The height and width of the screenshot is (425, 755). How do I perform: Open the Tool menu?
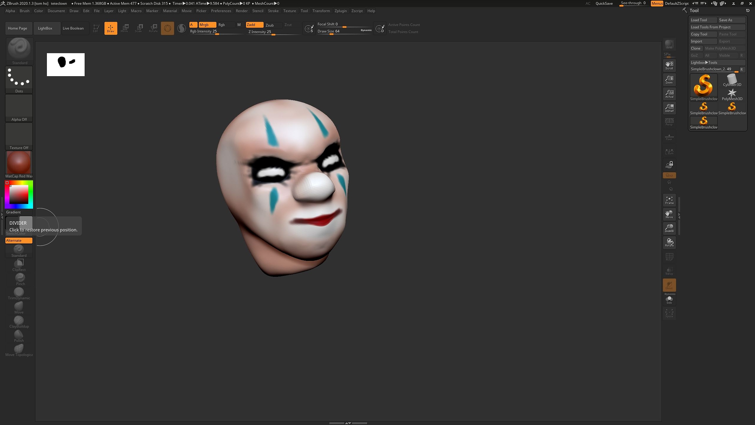point(304,11)
